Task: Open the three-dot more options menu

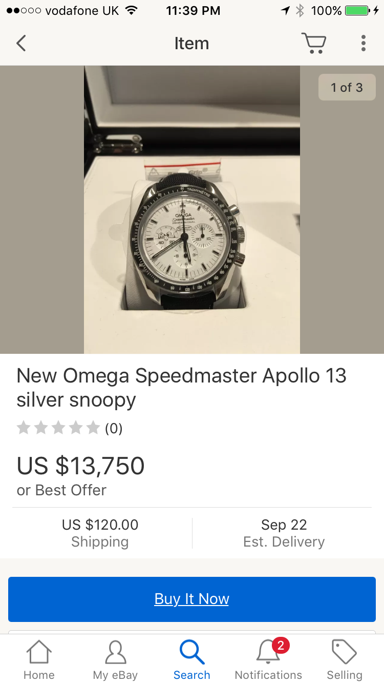Action: tap(363, 43)
